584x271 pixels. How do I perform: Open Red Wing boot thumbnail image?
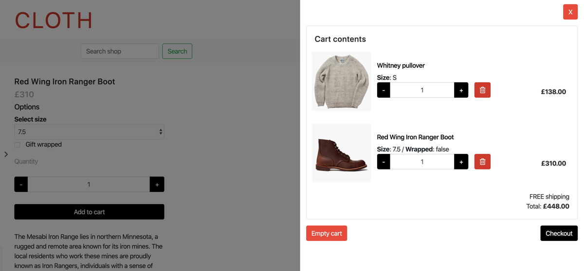(341, 152)
